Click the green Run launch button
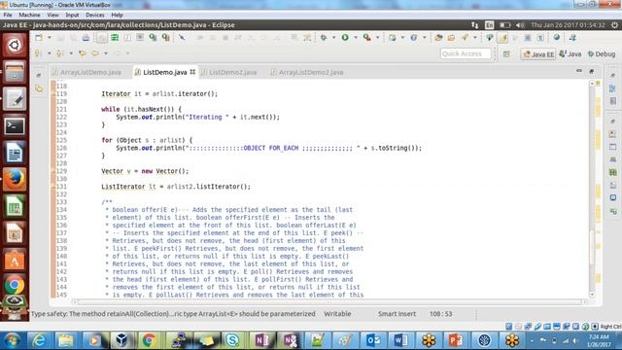 point(345,37)
